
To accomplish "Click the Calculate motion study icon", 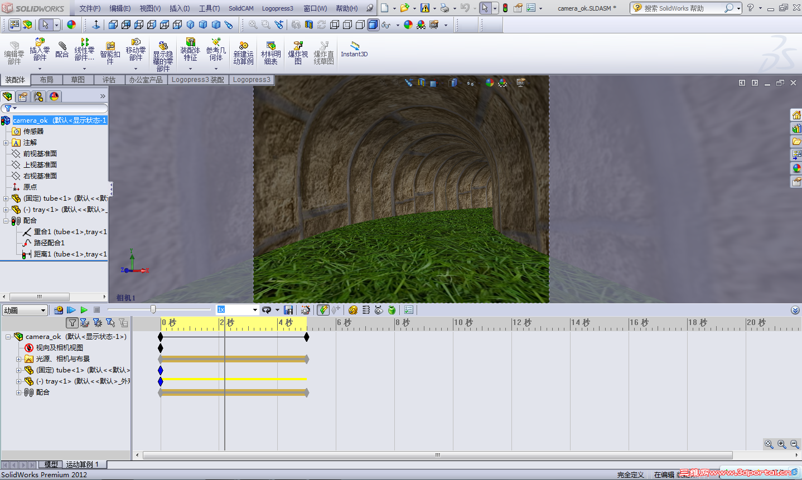I will 58,310.
